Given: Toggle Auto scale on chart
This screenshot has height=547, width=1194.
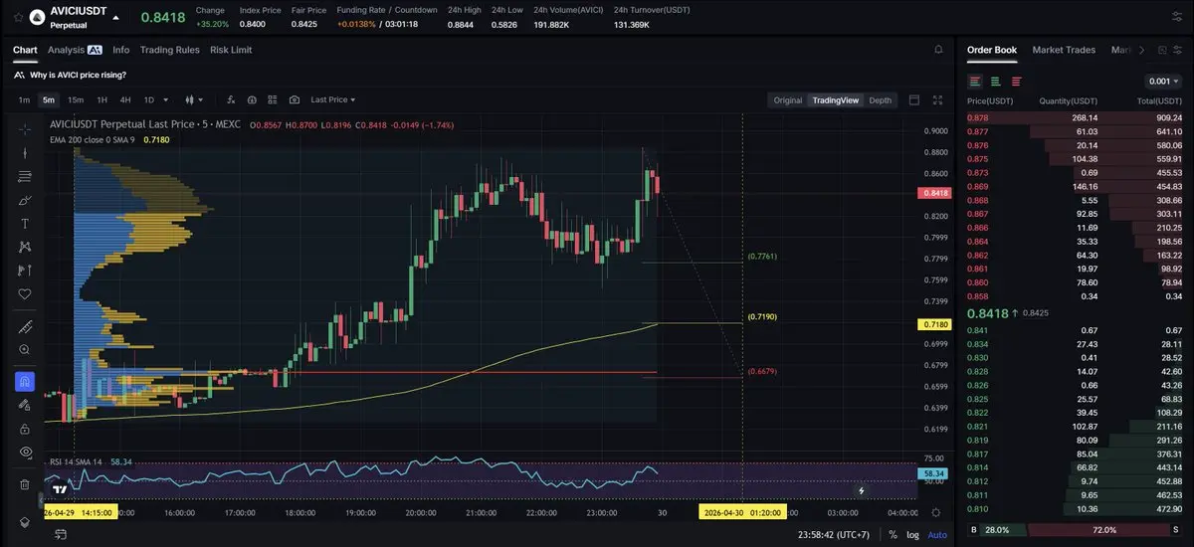Looking at the screenshot, I should pyautogui.click(x=937, y=535).
